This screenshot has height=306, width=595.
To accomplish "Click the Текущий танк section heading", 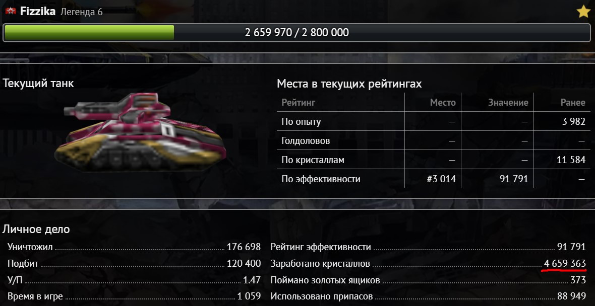I will click(38, 84).
